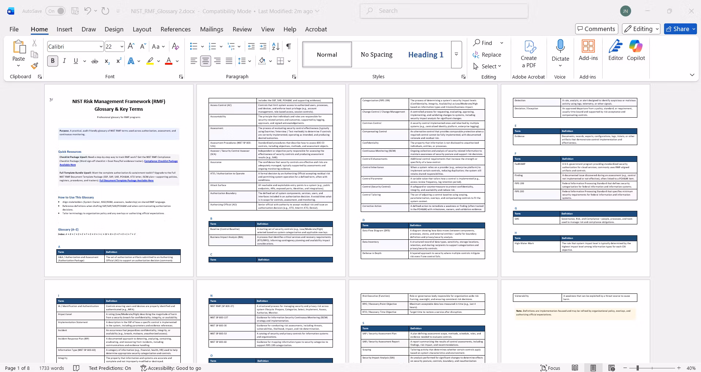Image resolution: width=701 pixels, height=372 pixels.
Task: Align text to the left
Action: pos(194,61)
